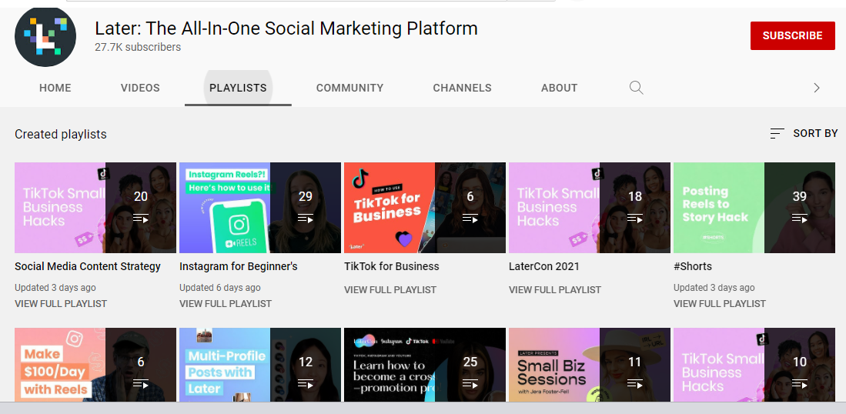Image resolution: width=846 pixels, height=414 pixels.
Task: Click View Full Playlist under TikTok for Business
Action: (x=390, y=290)
